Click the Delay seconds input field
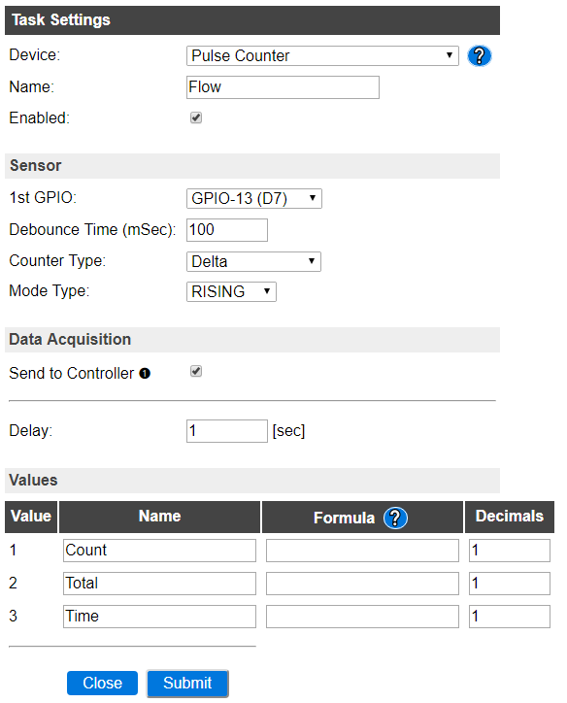 [227, 431]
